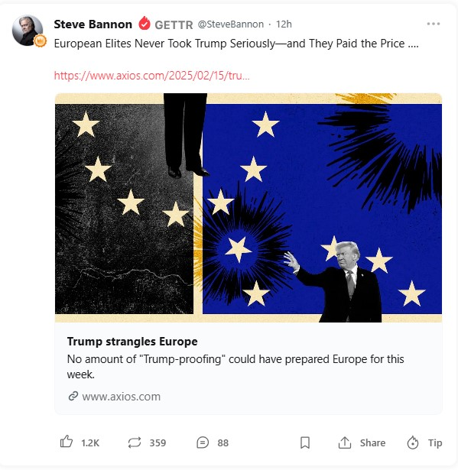Open the three-dot post options menu
Screen dimensions: 458x470
pos(434,24)
